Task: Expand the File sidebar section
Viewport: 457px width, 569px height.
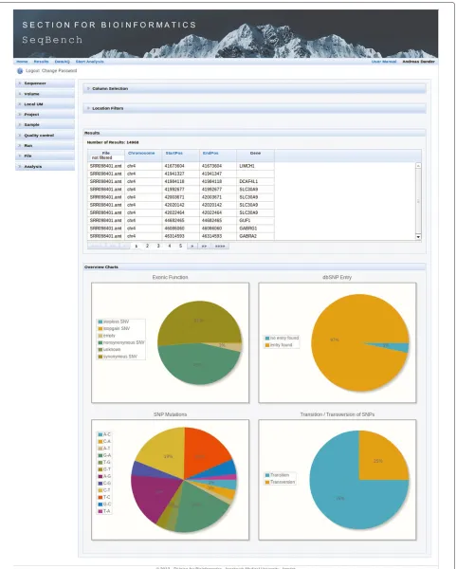Action: [x=45, y=156]
